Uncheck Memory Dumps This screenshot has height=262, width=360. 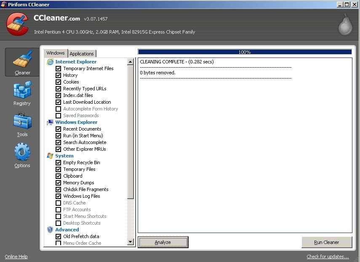pos(59,183)
